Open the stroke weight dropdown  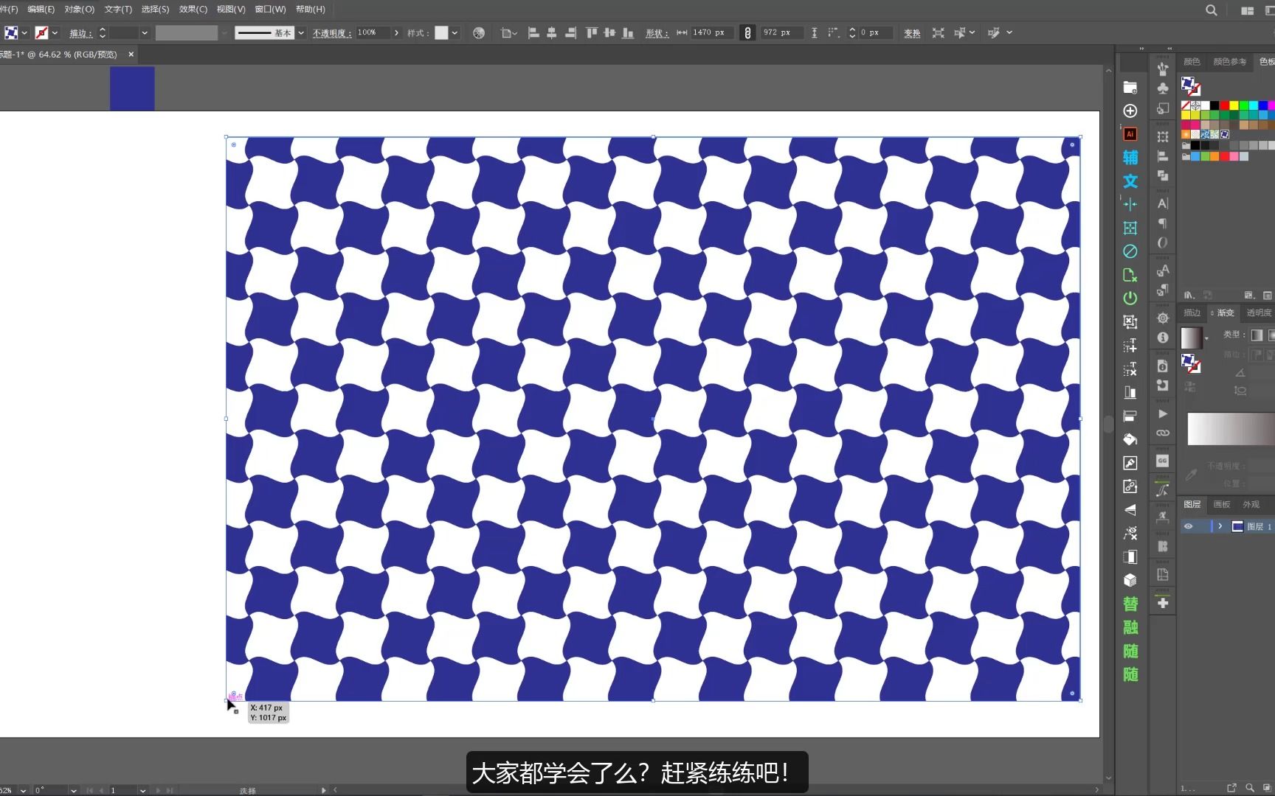(x=145, y=33)
